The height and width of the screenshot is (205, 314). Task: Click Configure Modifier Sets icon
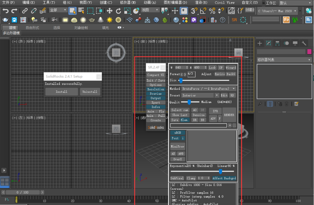tap(297, 104)
